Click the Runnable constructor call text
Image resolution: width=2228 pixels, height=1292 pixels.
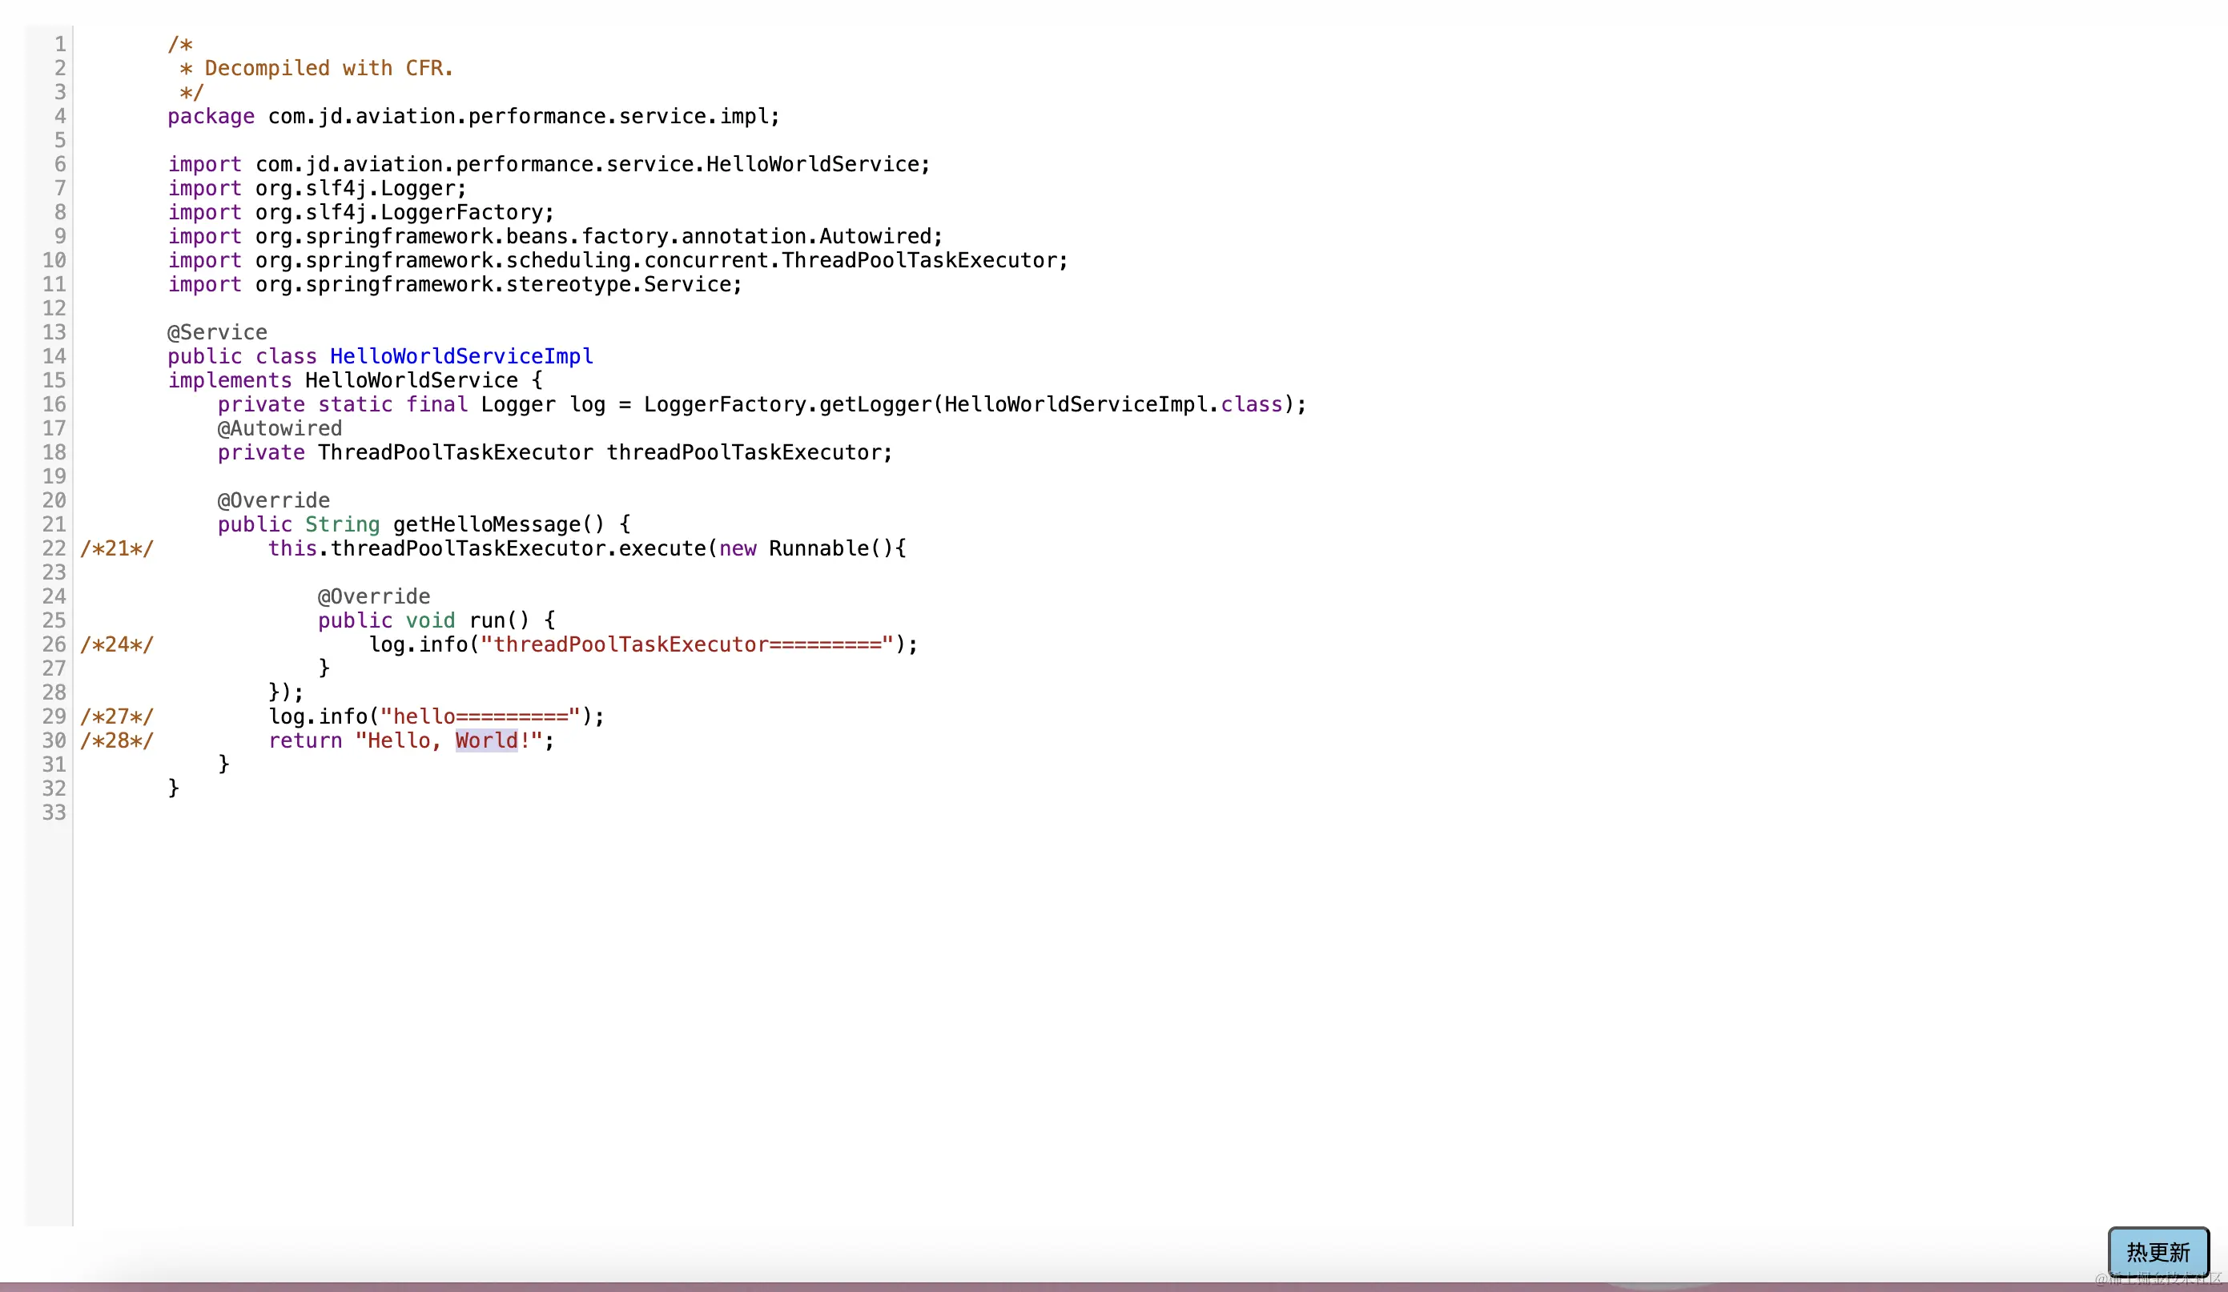click(x=818, y=549)
